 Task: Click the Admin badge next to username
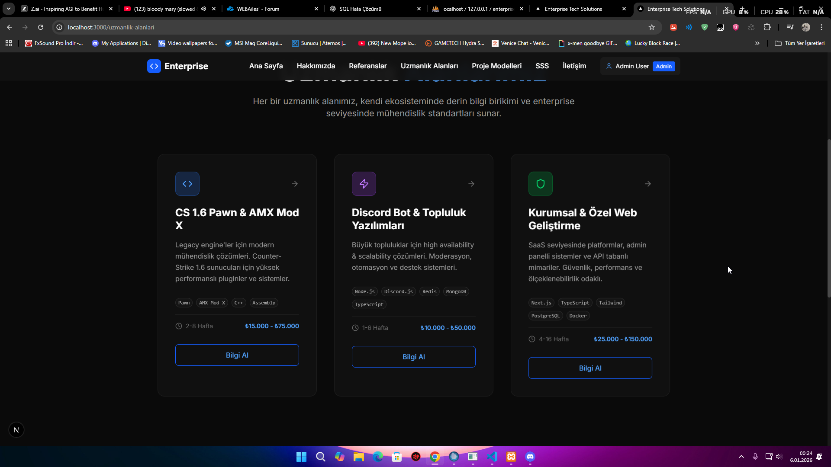[664, 66]
